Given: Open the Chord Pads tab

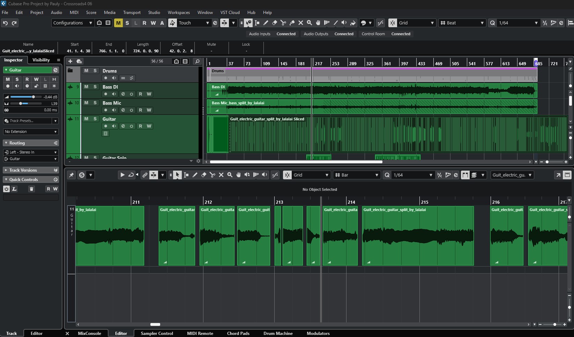Looking at the screenshot, I should [x=238, y=333].
